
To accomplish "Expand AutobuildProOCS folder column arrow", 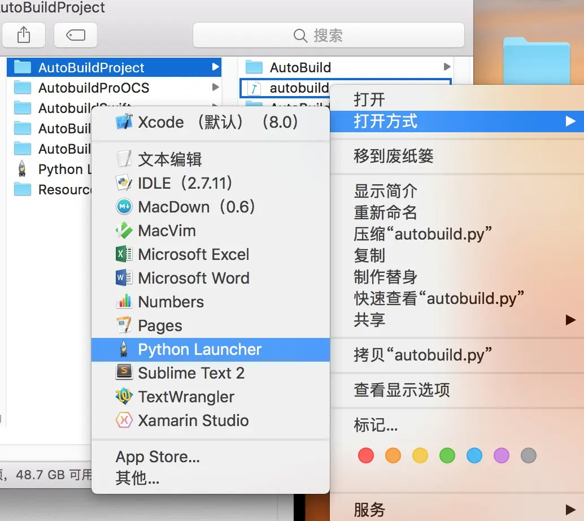I will [x=215, y=87].
